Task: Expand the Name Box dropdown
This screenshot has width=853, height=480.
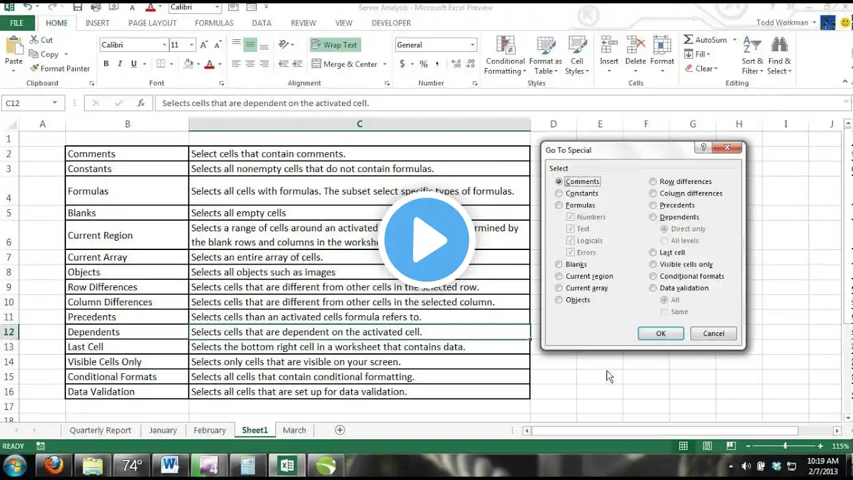Action: click(55, 103)
